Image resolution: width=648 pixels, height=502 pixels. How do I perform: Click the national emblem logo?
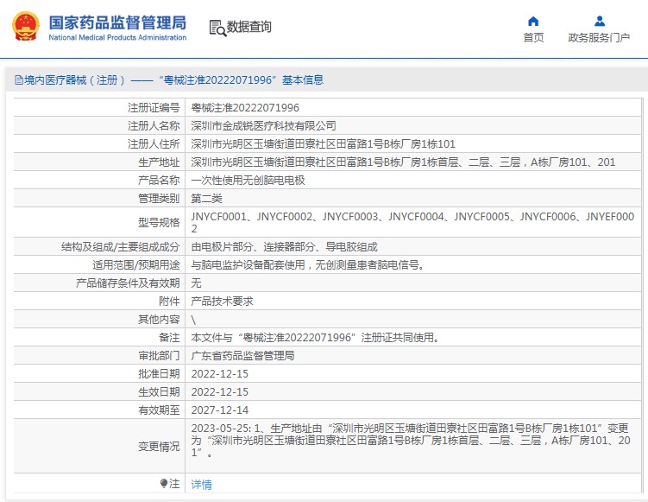25,27
